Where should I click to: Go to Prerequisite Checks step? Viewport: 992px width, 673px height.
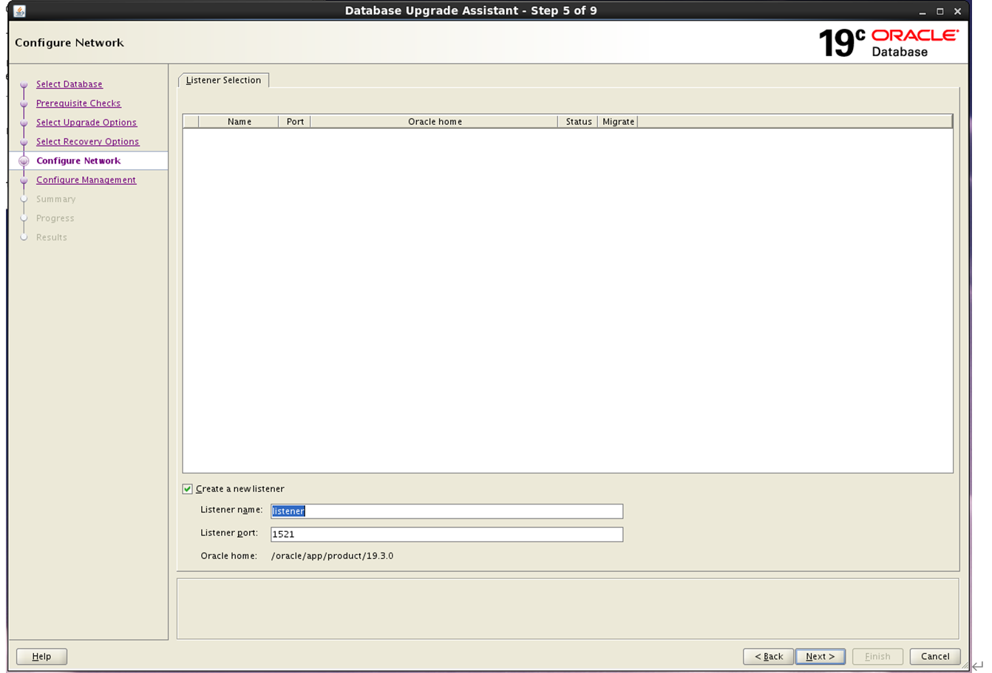(x=78, y=104)
